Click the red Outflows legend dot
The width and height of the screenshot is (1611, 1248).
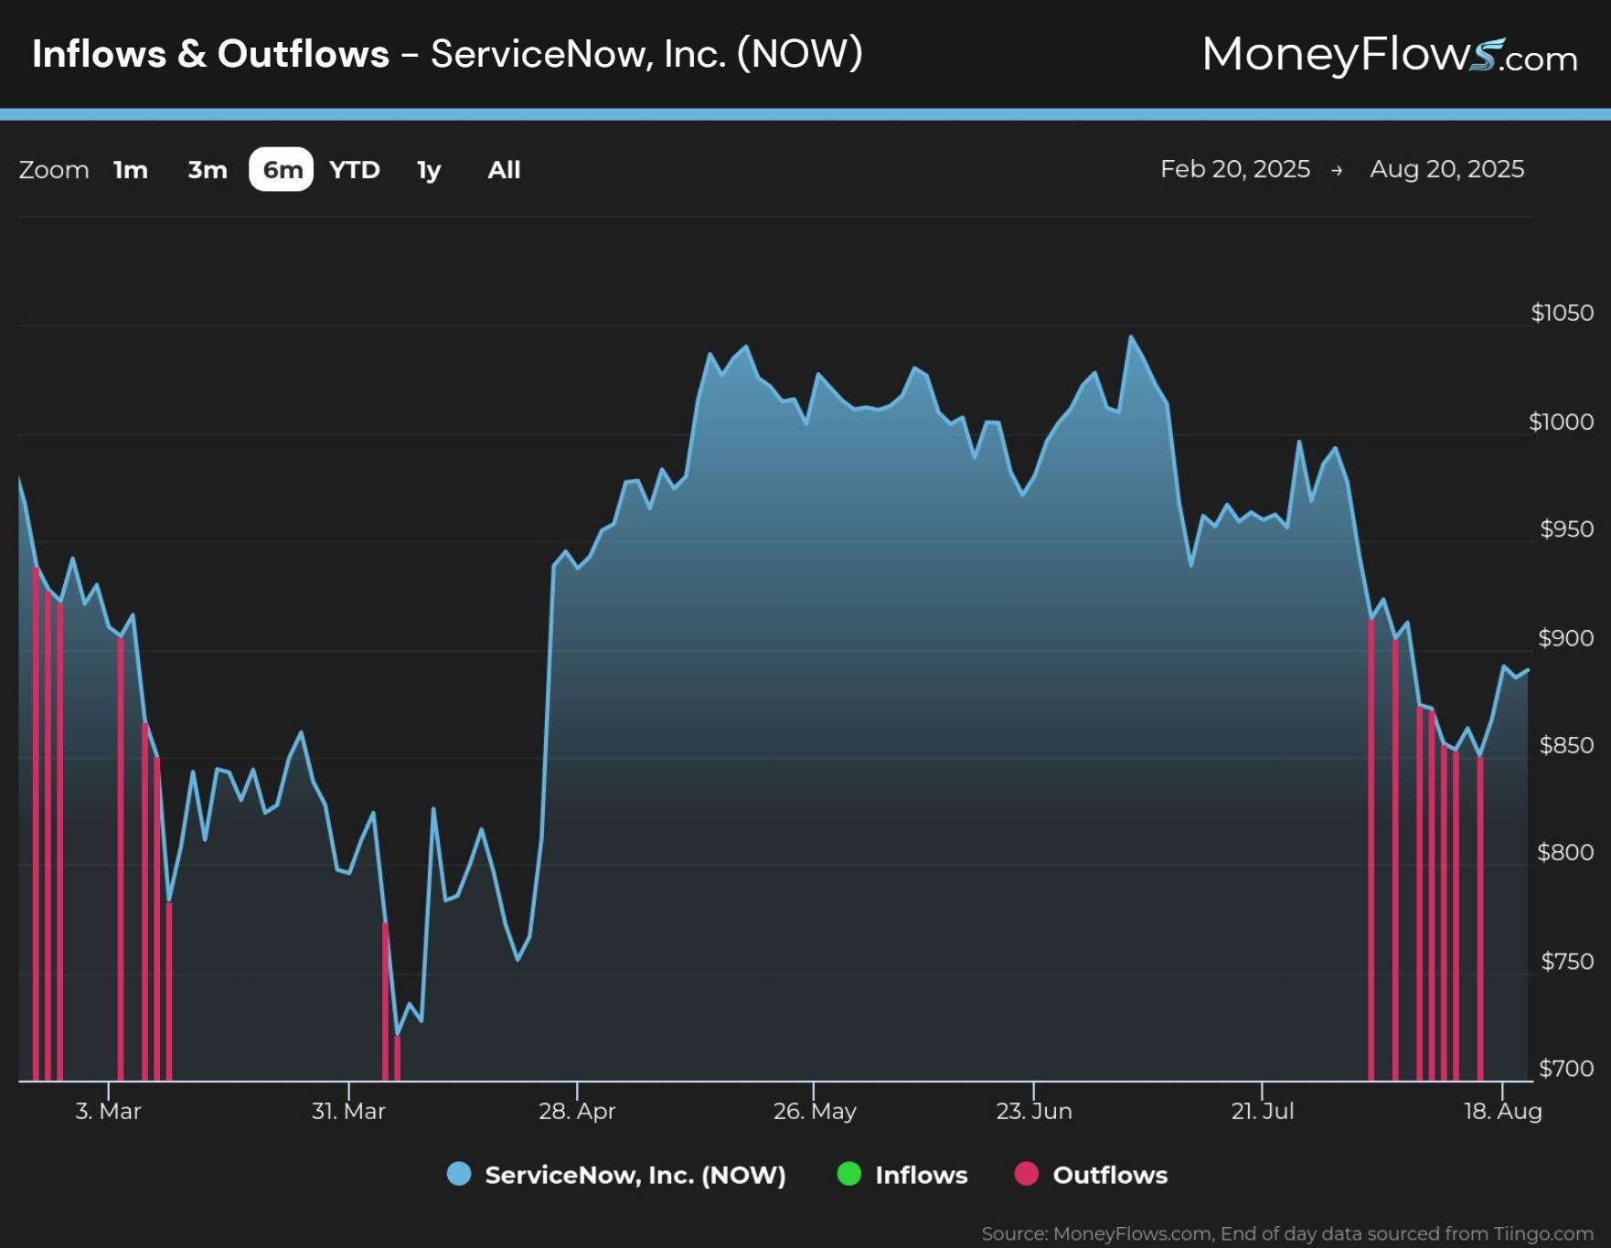pyautogui.click(x=1027, y=1174)
